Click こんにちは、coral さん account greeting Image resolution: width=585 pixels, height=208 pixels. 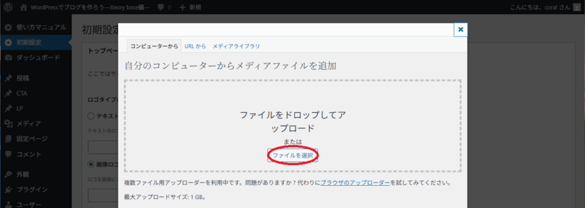coord(539,7)
